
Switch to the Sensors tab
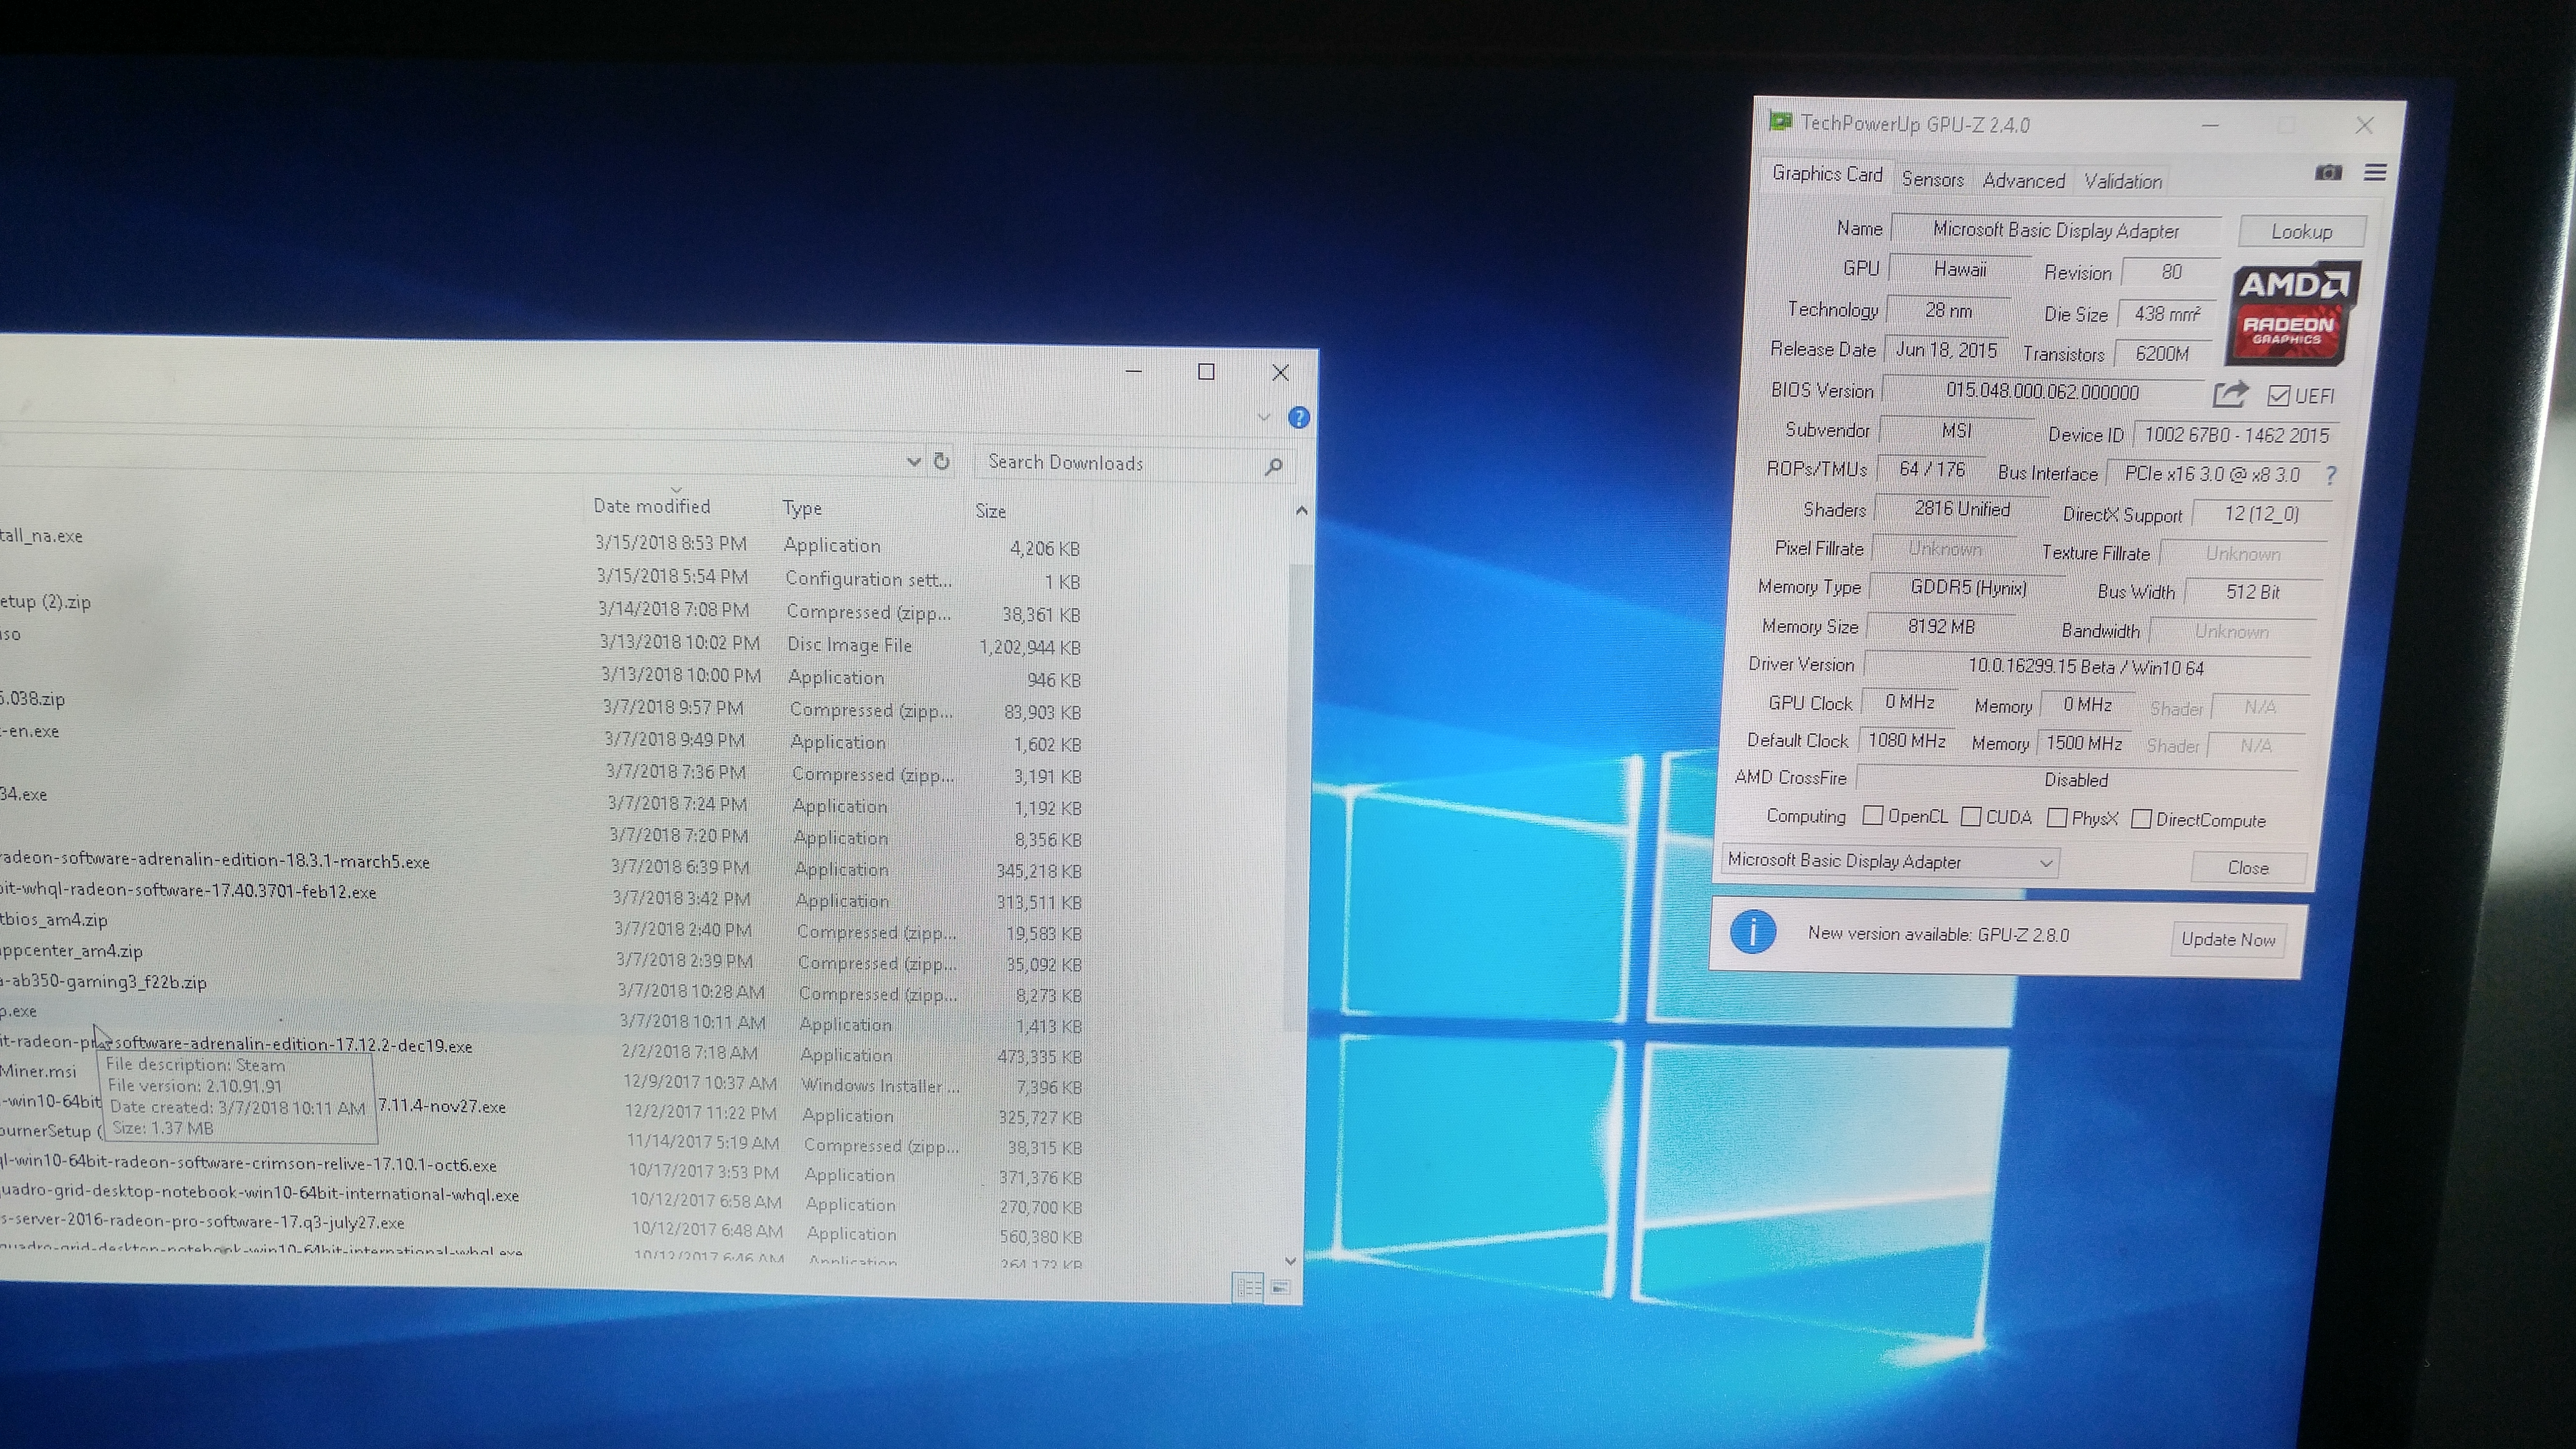pyautogui.click(x=1932, y=179)
